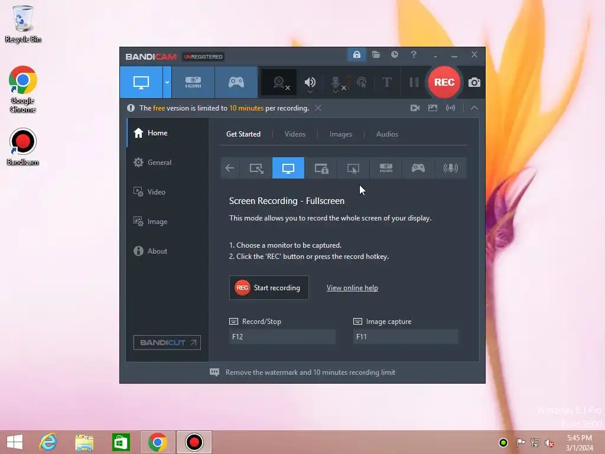Toggle speaker sound recording
Viewport: 605px width, 454px height.
coord(310,82)
